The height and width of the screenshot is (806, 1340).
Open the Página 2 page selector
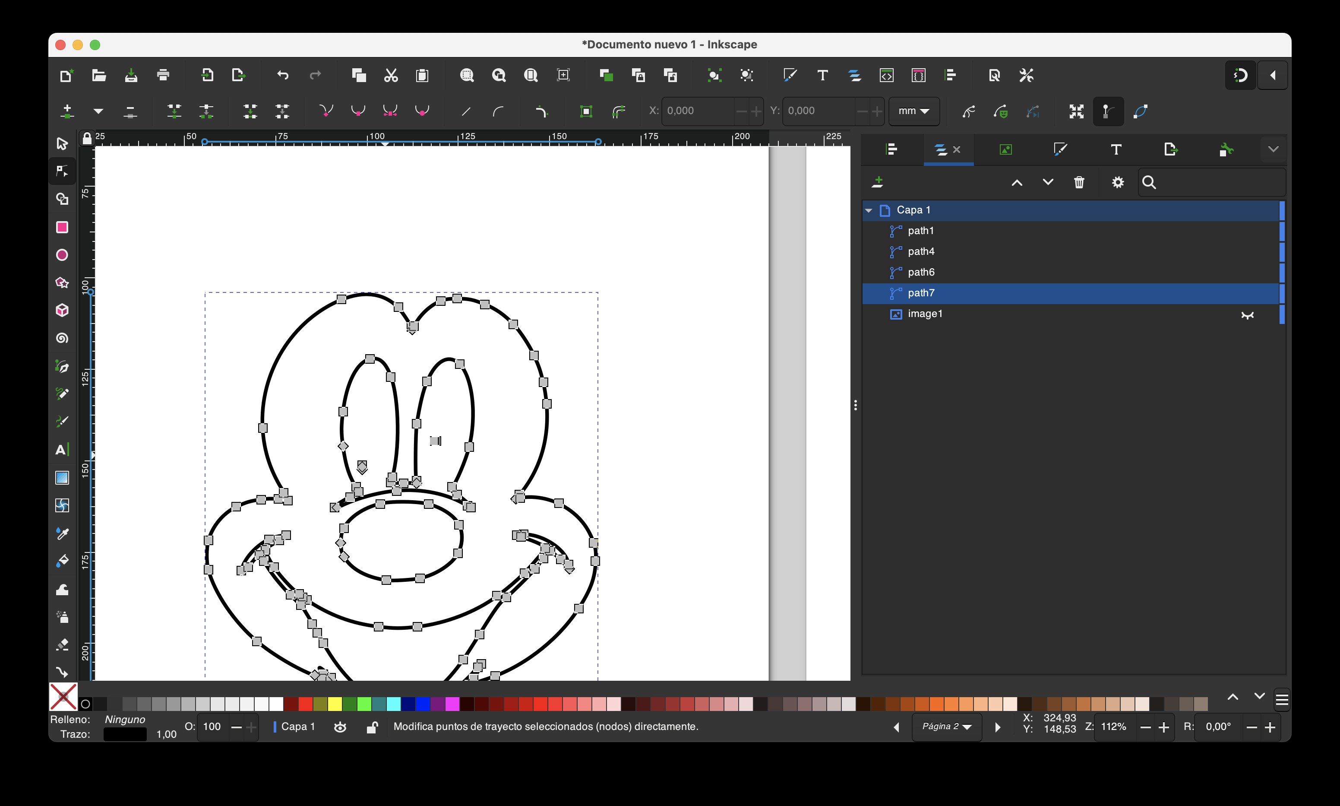pyautogui.click(x=947, y=727)
